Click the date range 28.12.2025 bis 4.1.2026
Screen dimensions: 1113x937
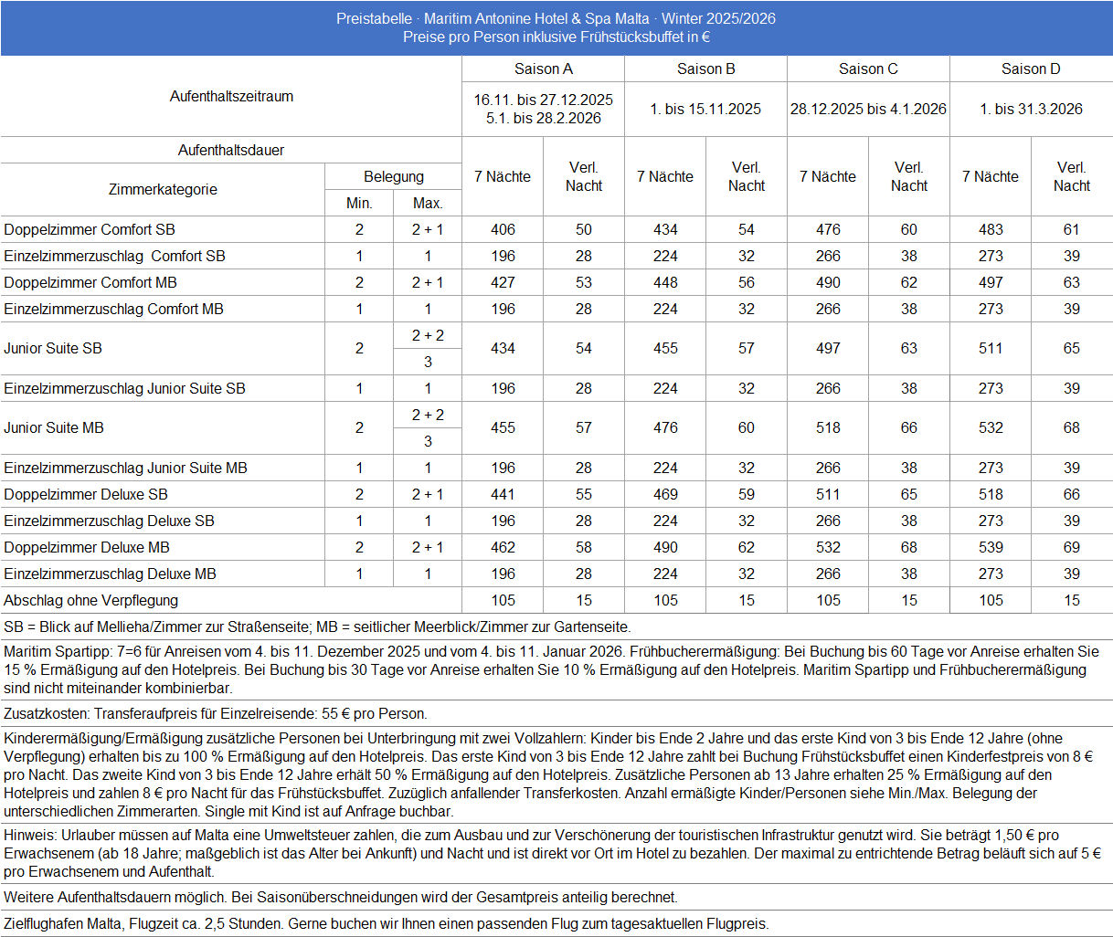[x=868, y=109]
